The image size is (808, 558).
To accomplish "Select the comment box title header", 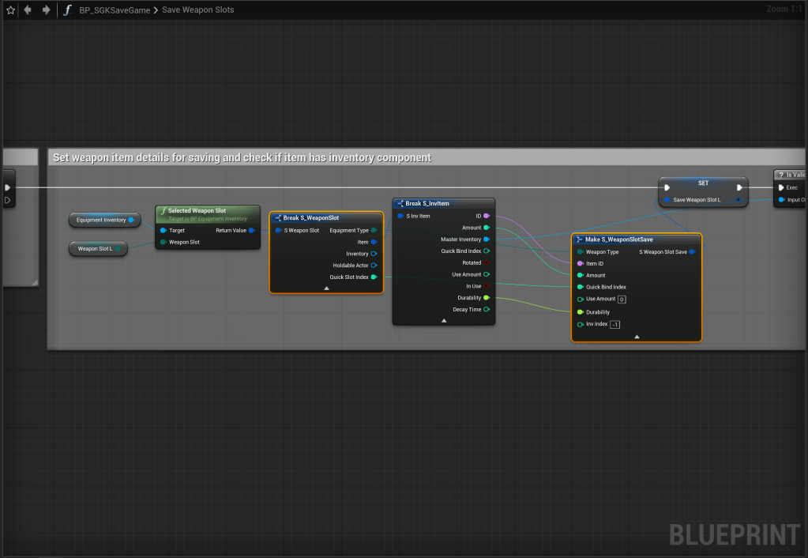I will click(242, 157).
